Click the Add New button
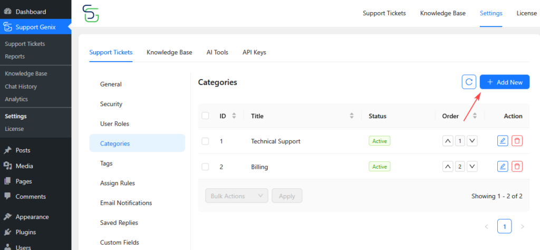540x250 pixels. pos(505,82)
